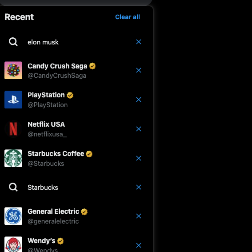Click the Recent heading
252x252 pixels.
coord(19,17)
